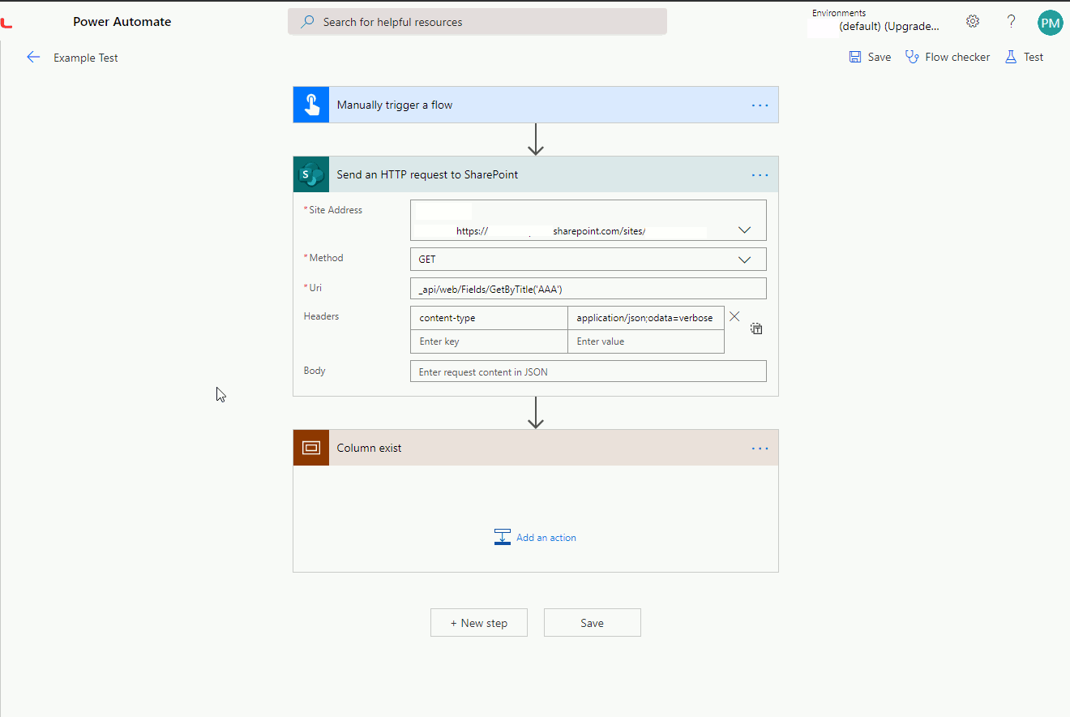Run the Flow checker
The height and width of the screenshot is (717, 1070).
coord(948,57)
